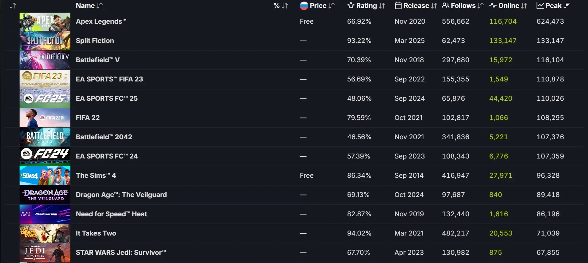Screen dimensions: 588x263
Task: Click the people icon in the Follows header
Action: pos(446,6)
